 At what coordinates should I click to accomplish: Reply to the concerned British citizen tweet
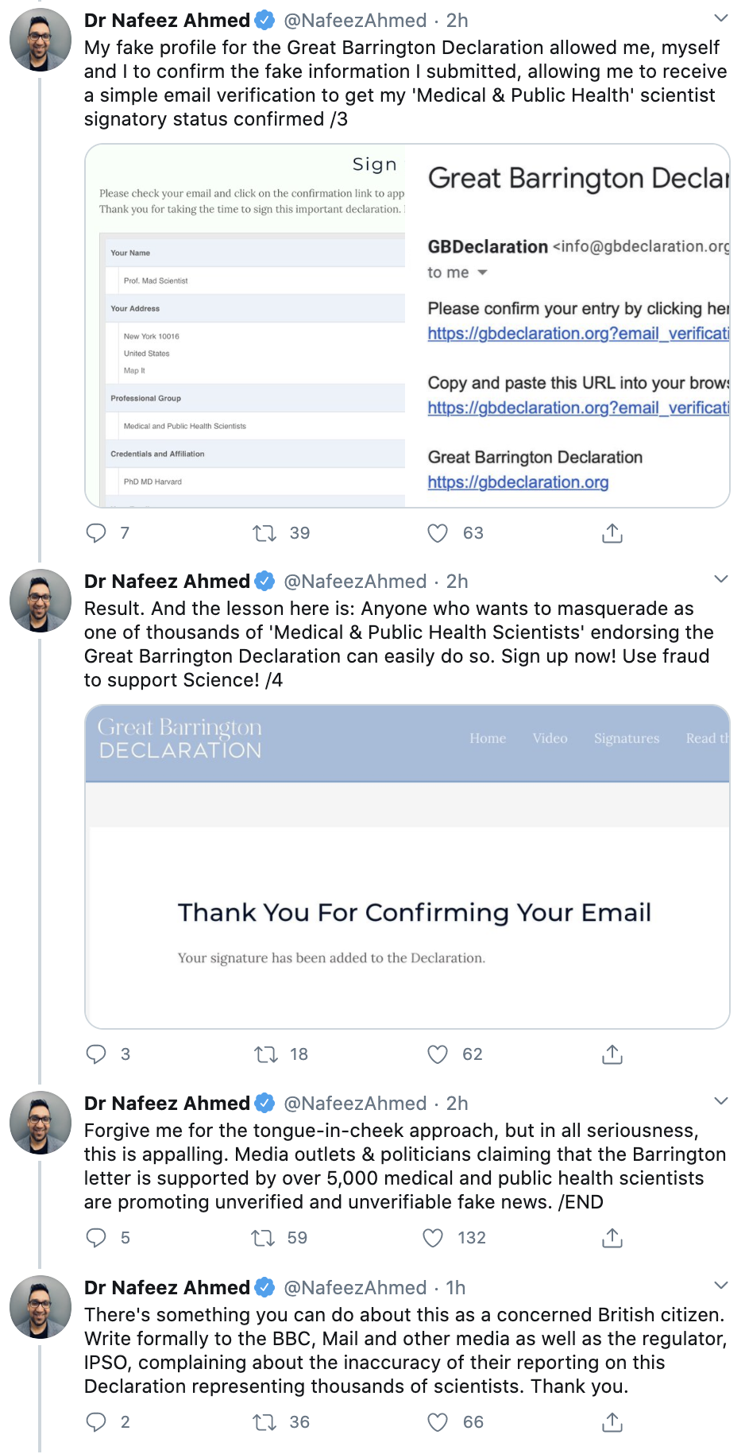[96, 1422]
